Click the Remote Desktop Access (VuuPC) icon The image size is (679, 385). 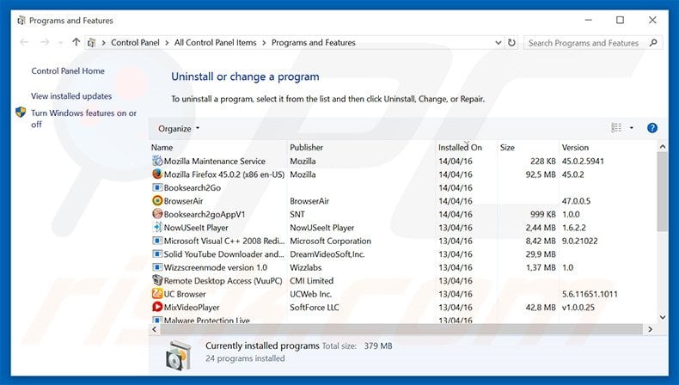[x=157, y=281]
